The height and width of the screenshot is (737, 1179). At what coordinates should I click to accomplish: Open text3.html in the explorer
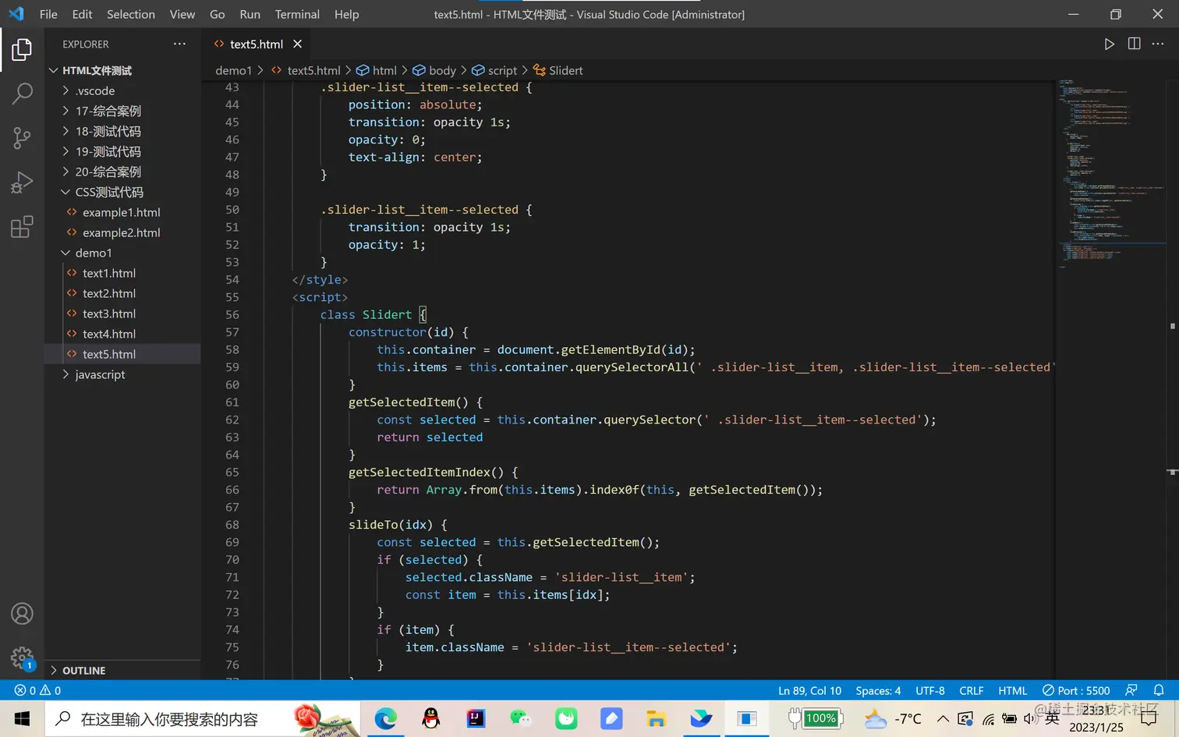pyautogui.click(x=122, y=314)
